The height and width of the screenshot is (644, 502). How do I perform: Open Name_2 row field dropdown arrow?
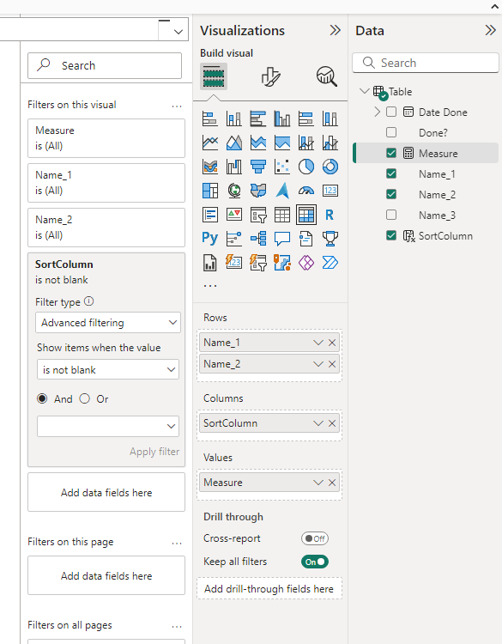pos(318,364)
